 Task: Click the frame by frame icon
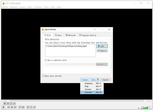(x=14, y=103)
